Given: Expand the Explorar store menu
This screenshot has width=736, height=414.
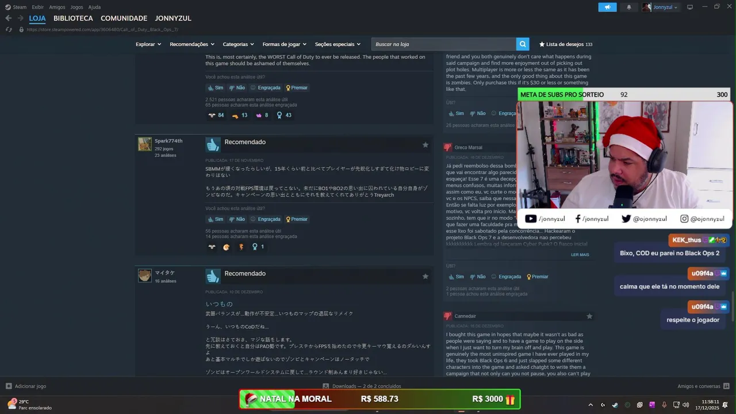Looking at the screenshot, I should [148, 44].
